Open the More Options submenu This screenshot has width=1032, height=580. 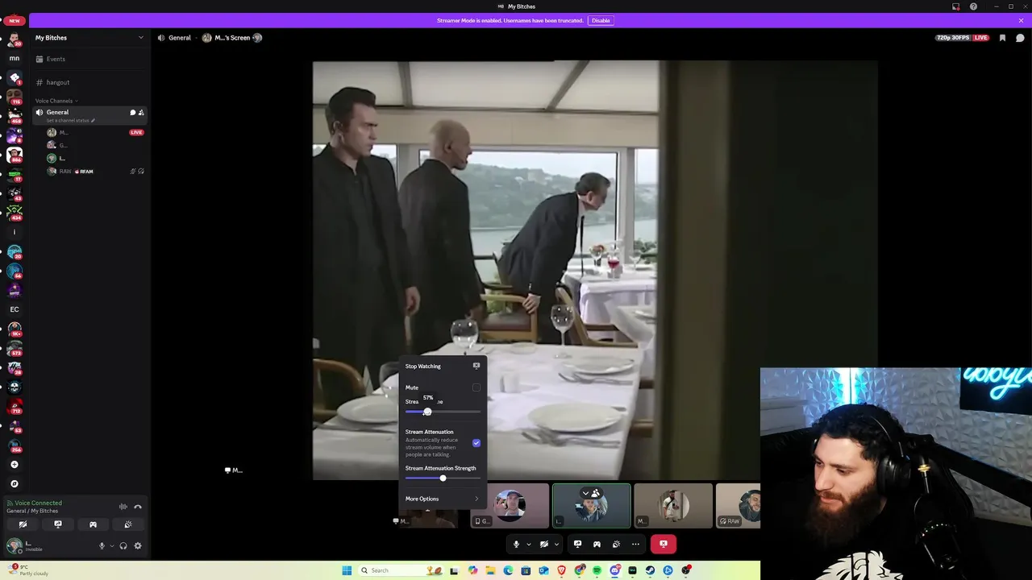pyautogui.click(x=442, y=499)
